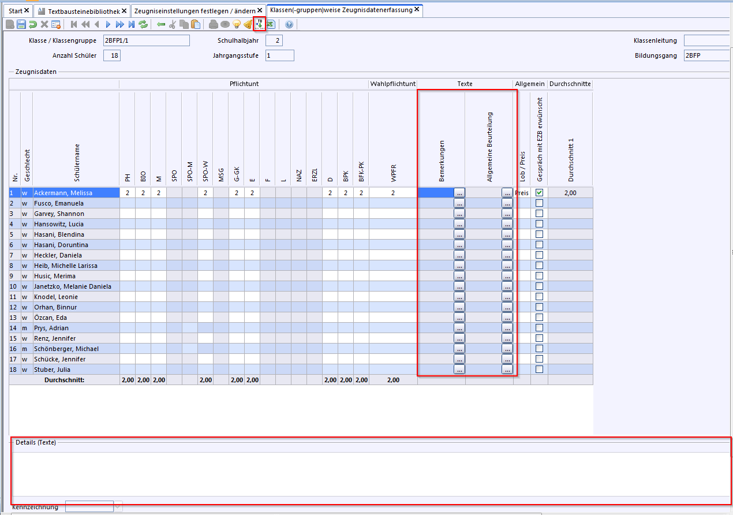Check EZB checkbox for Fusco, Emanuela
The height and width of the screenshot is (515, 733).
tap(539, 203)
